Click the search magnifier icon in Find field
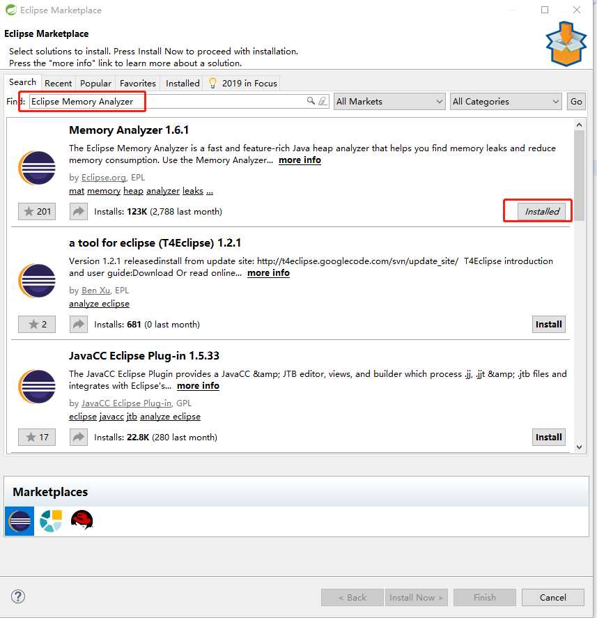 [x=311, y=101]
